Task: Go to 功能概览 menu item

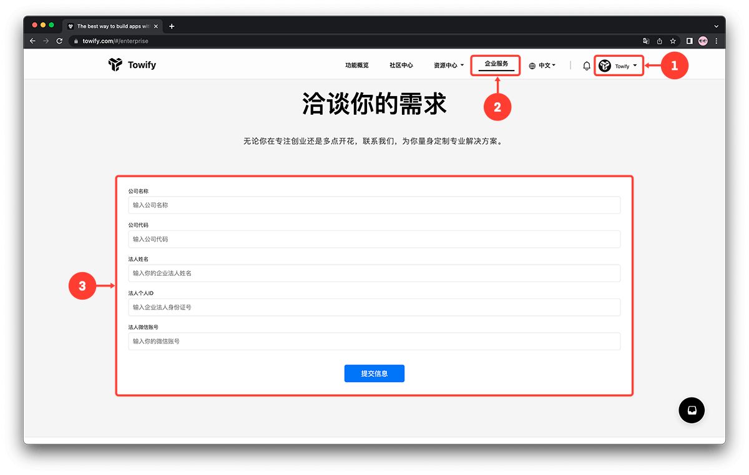Action: (x=357, y=66)
